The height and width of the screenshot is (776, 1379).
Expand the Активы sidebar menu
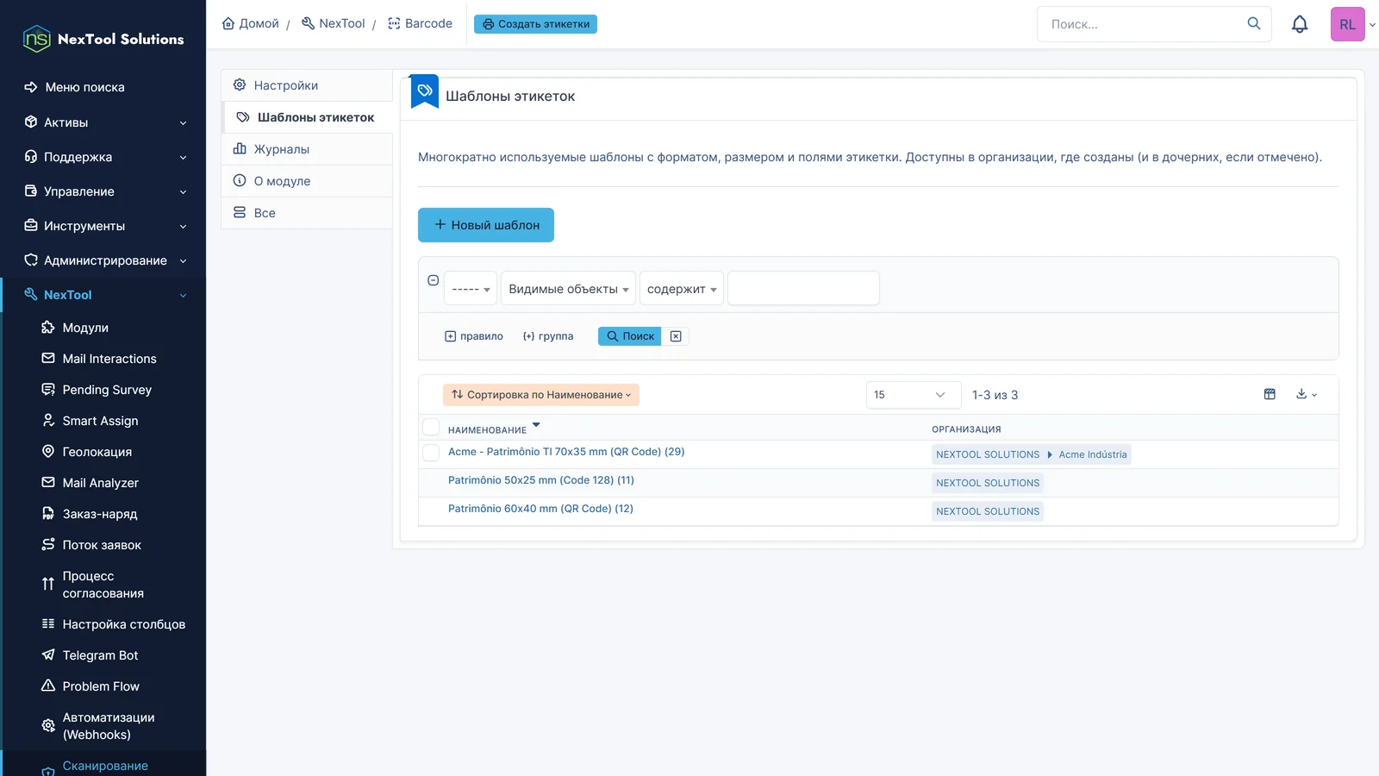click(x=103, y=122)
